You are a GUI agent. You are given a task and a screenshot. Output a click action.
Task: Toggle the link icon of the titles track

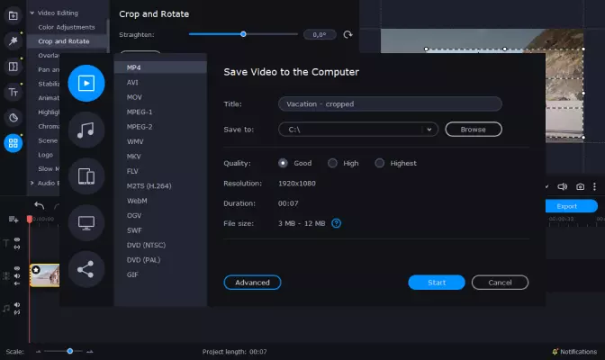coord(17,247)
